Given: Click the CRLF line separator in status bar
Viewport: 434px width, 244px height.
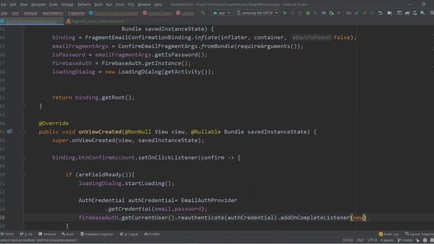Looking at the screenshot, I should click(360, 240).
